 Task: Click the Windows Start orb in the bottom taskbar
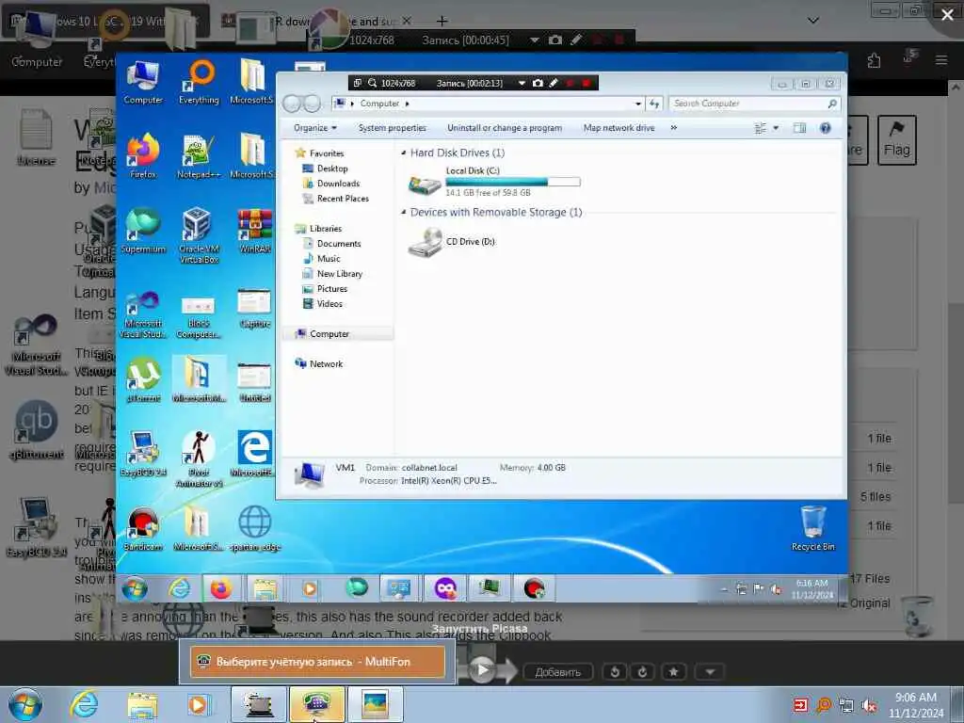25,704
